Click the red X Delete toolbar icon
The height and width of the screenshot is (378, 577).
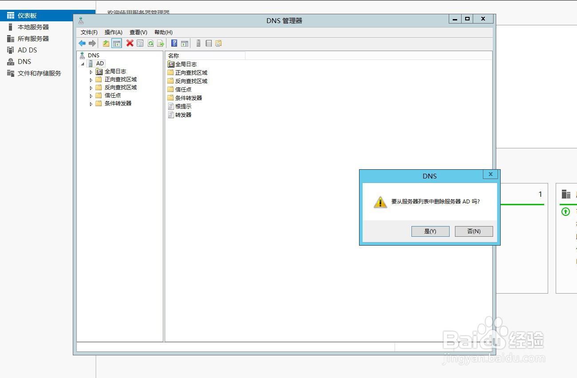[130, 43]
